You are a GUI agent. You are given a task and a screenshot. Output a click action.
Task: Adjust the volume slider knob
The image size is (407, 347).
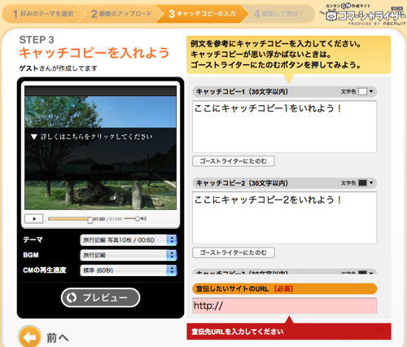click(138, 218)
